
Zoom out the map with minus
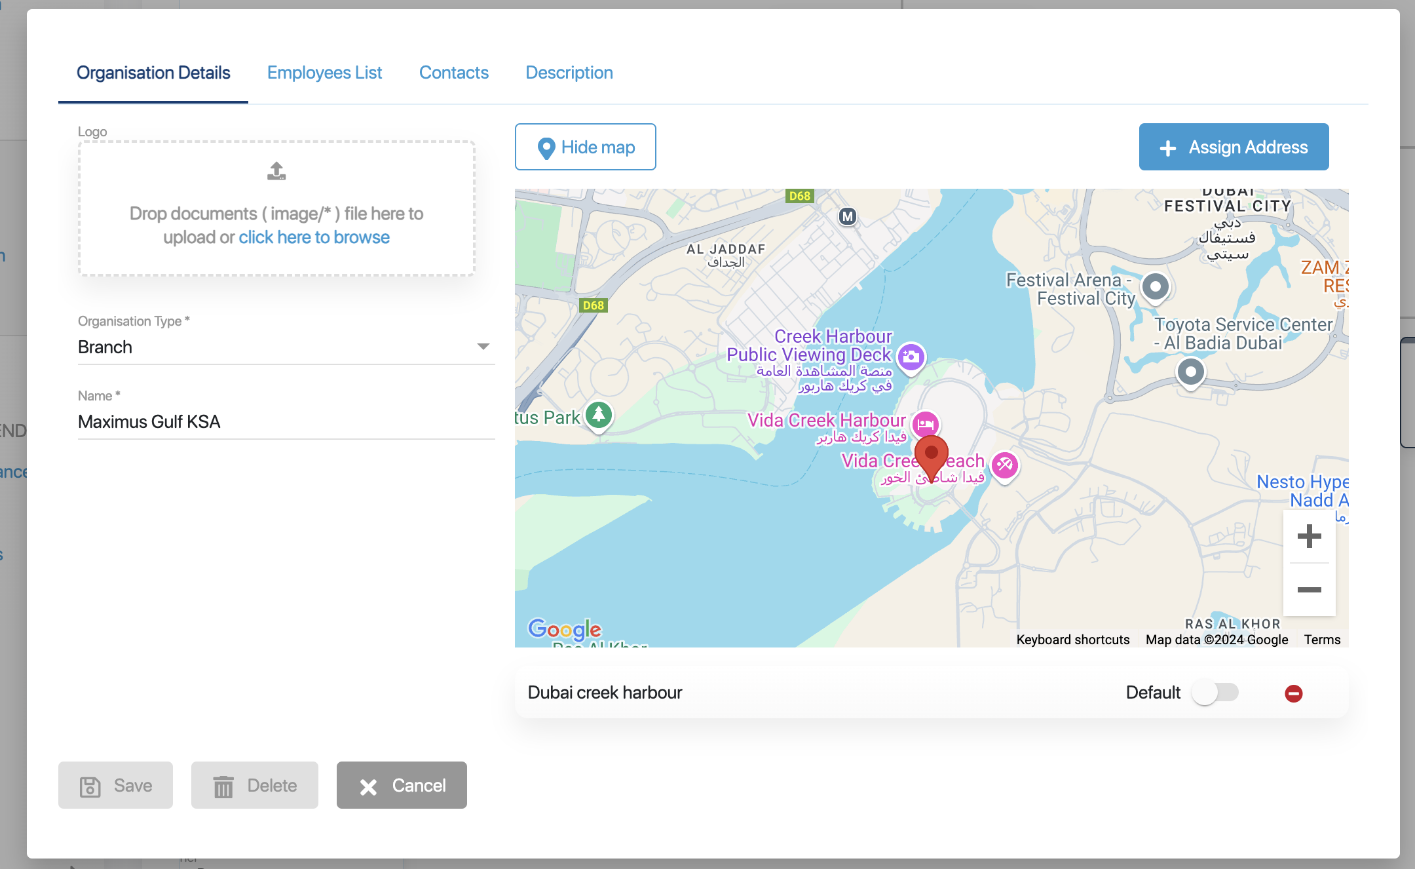coord(1309,590)
